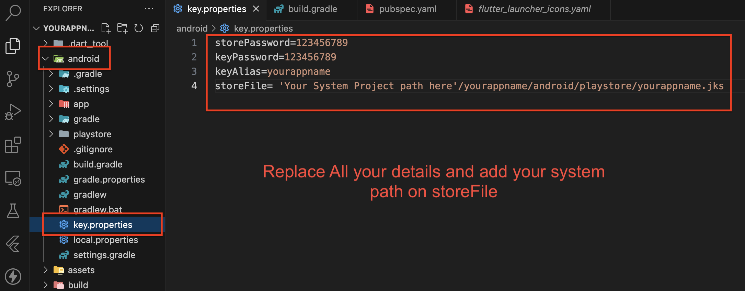Close the key.properties editor tab
Image resolution: width=745 pixels, height=291 pixels.
[x=256, y=9]
